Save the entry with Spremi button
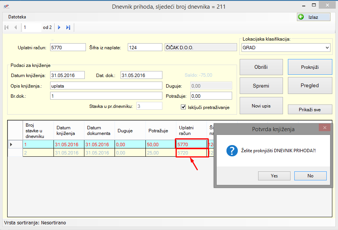Image resolution: width=338 pixels, height=230 pixels. [x=261, y=86]
